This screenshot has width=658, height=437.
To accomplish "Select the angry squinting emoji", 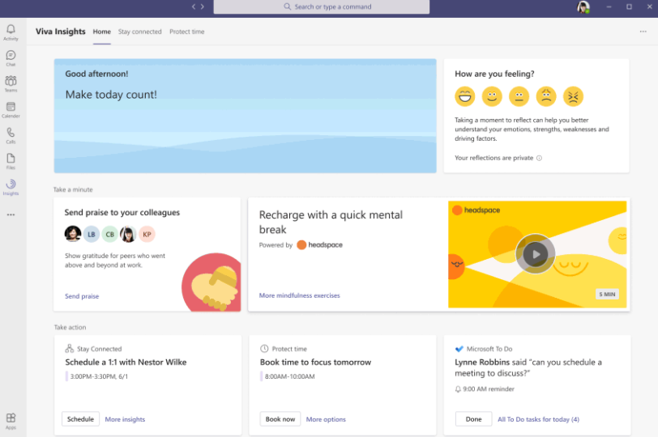I will (x=573, y=96).
